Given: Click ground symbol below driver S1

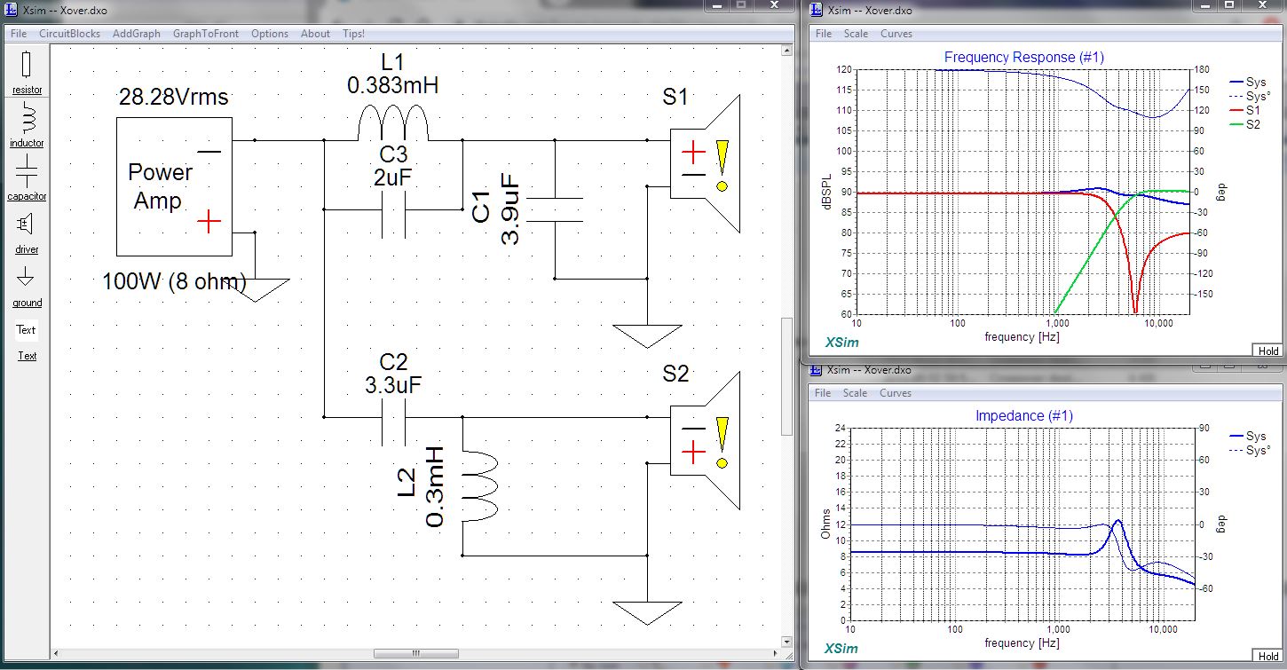Looking at the screenshot, I should [x=647, y=336].
